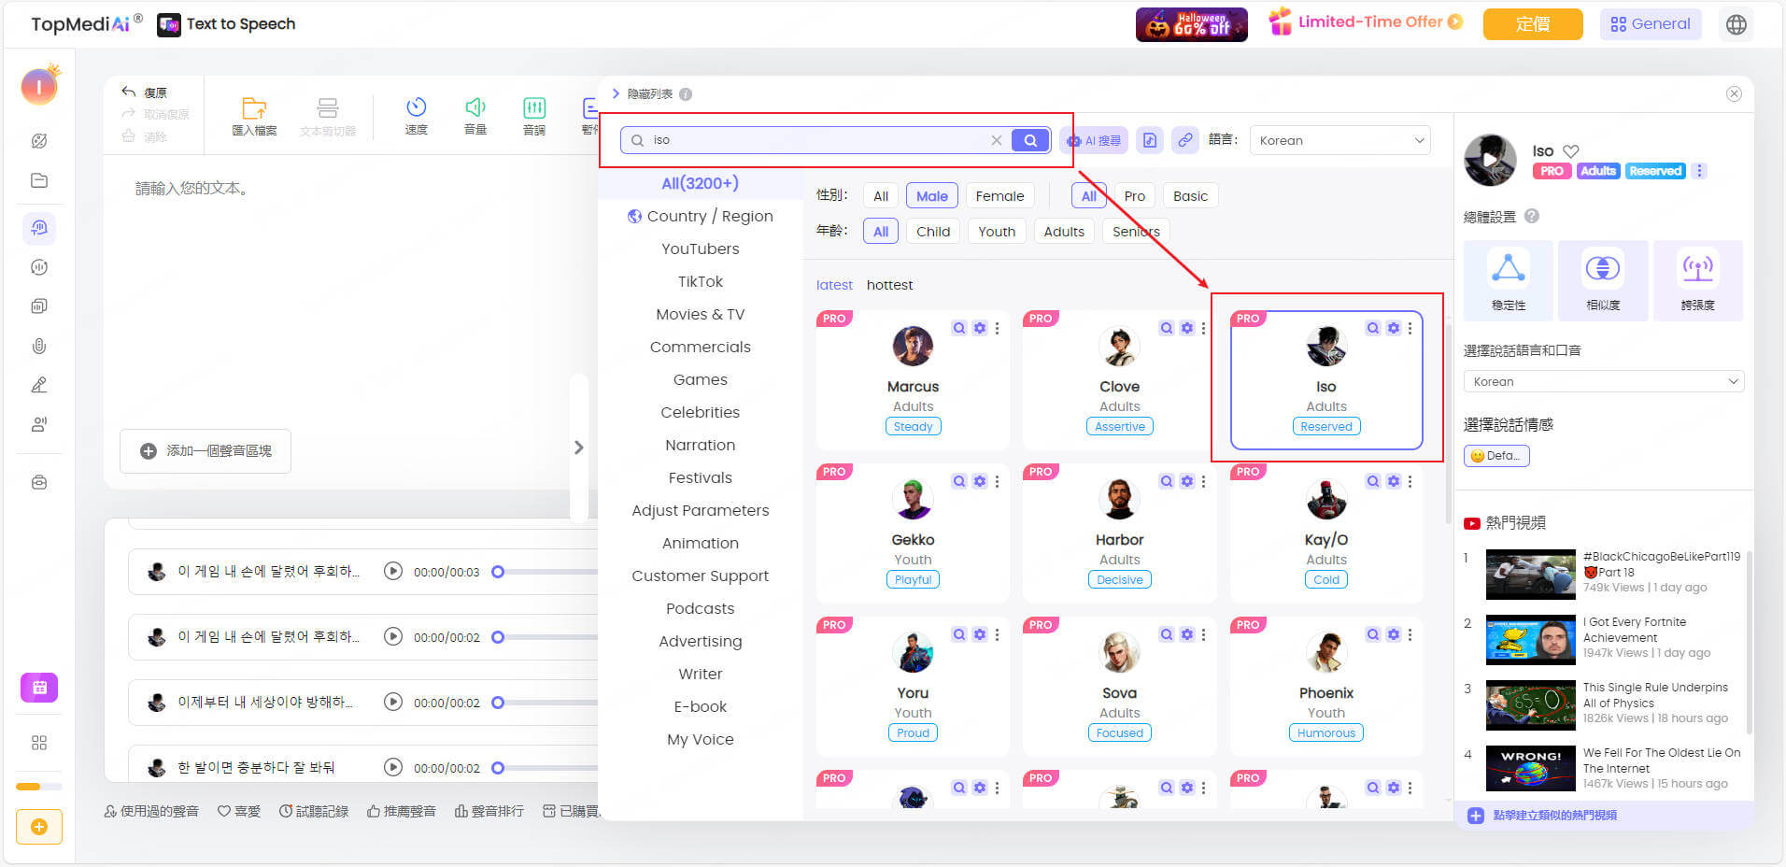Open more options on Iso profile badges
The image size is (1786, 867).
1700,171
